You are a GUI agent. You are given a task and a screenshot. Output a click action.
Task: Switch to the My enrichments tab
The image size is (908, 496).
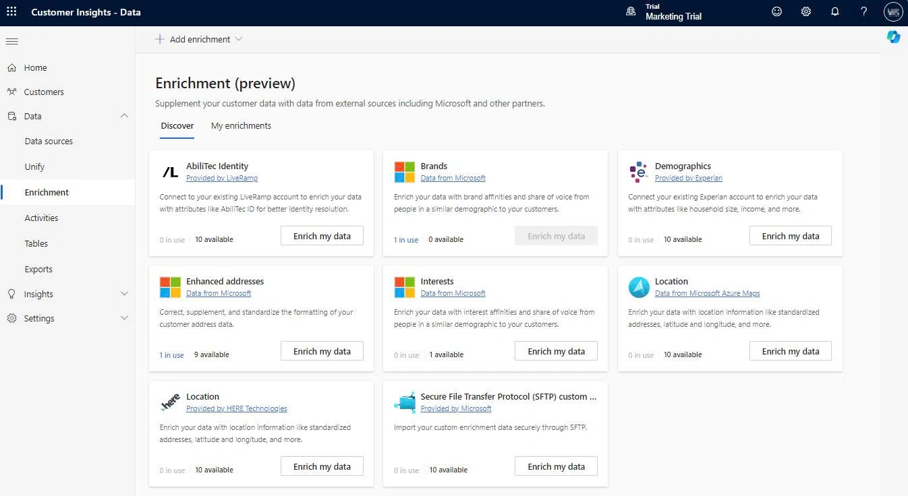coord(241,126)
